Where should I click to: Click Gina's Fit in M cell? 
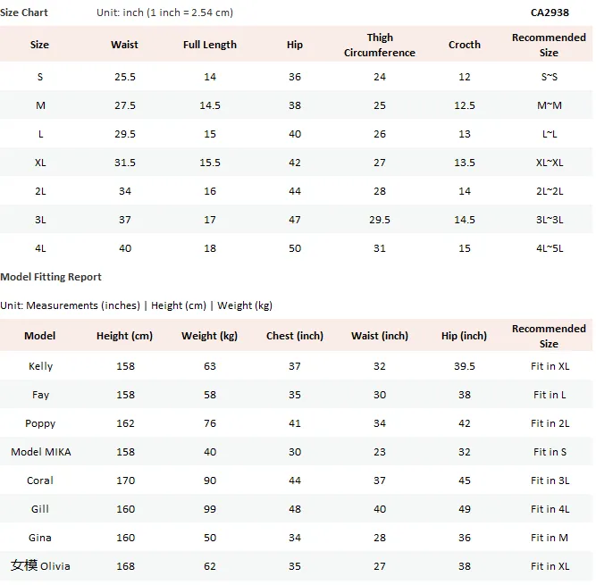point(550,538)
